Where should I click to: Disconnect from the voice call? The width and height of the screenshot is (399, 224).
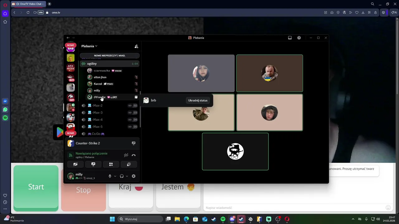click(x=133, y=155)
